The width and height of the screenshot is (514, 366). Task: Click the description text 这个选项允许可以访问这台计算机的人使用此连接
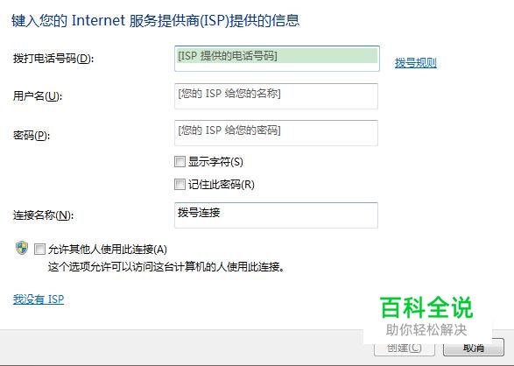click(x=166, y=267)
